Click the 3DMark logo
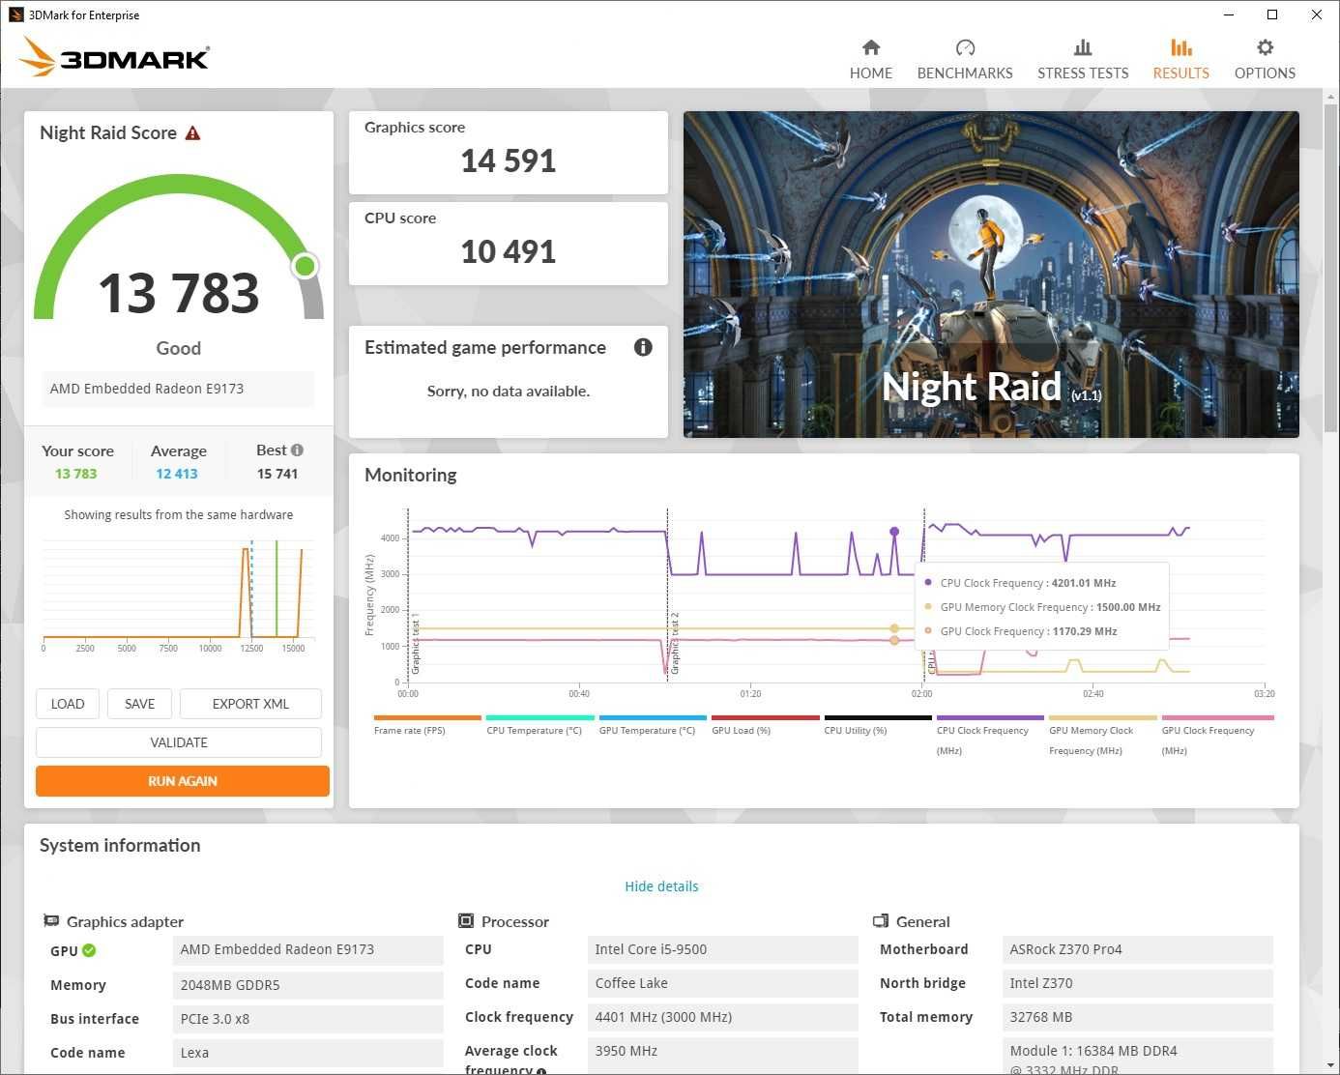Screen dimensions: 1340x1075 coord(114,56)
